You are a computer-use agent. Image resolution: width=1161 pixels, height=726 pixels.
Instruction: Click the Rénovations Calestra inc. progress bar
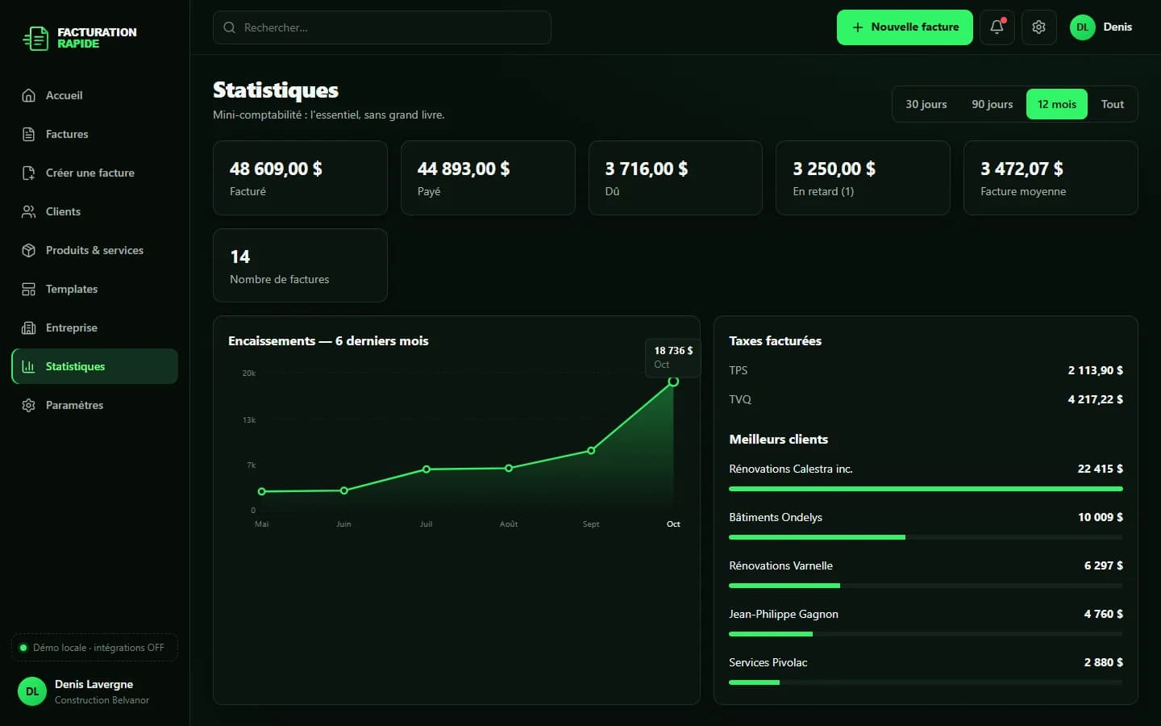tap(926, 489)
